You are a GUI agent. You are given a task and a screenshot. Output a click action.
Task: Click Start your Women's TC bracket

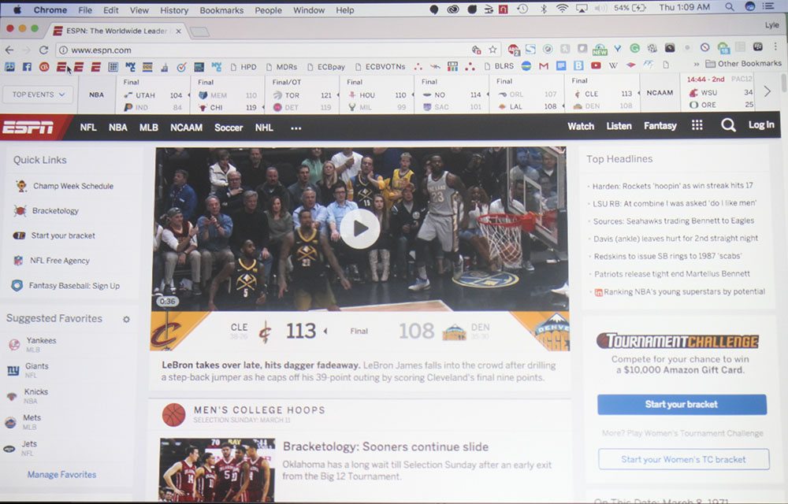[683, 459]
